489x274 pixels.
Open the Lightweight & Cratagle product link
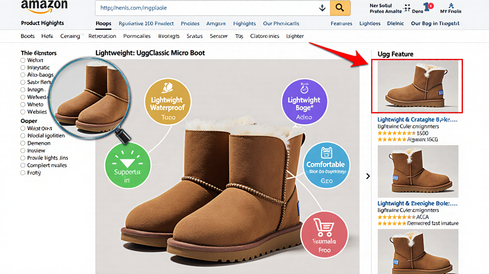pyautogui.click(x=417, y=119)
